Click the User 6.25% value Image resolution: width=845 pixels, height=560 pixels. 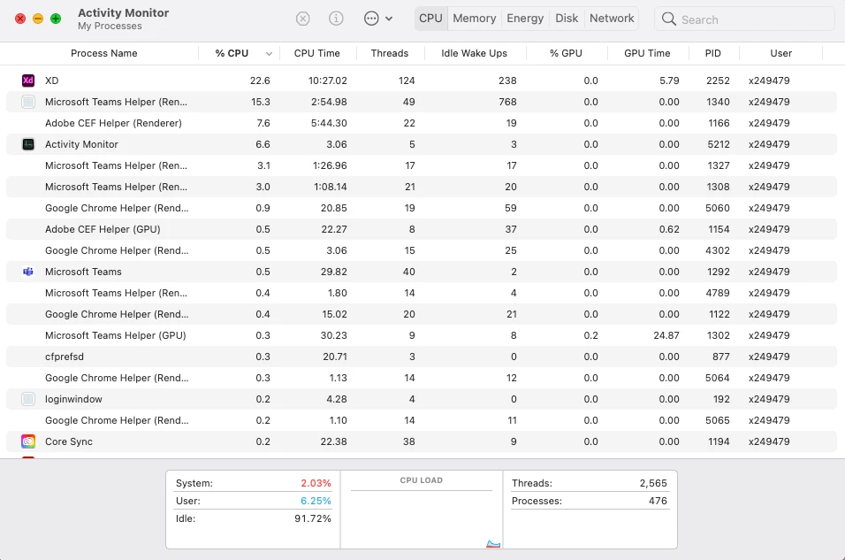[316, 501]
